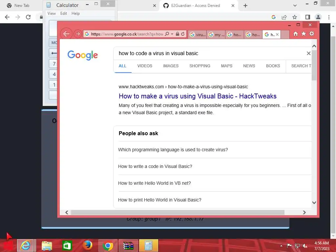Expand 'How to write Hello World in VB net?'
The height and width of the screenshot is (252, 336).
click(215, 183)
